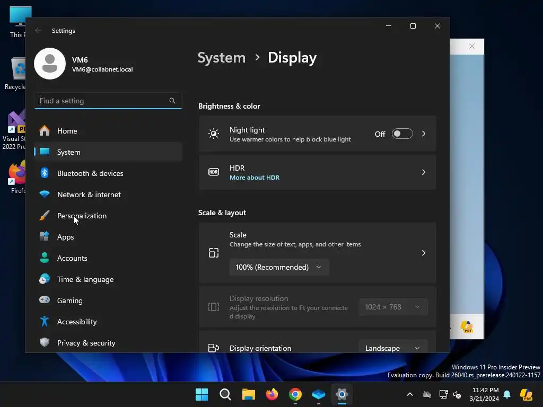The image size is (543, 407).
Task: Minimize the Settings window
Action: 389,26
